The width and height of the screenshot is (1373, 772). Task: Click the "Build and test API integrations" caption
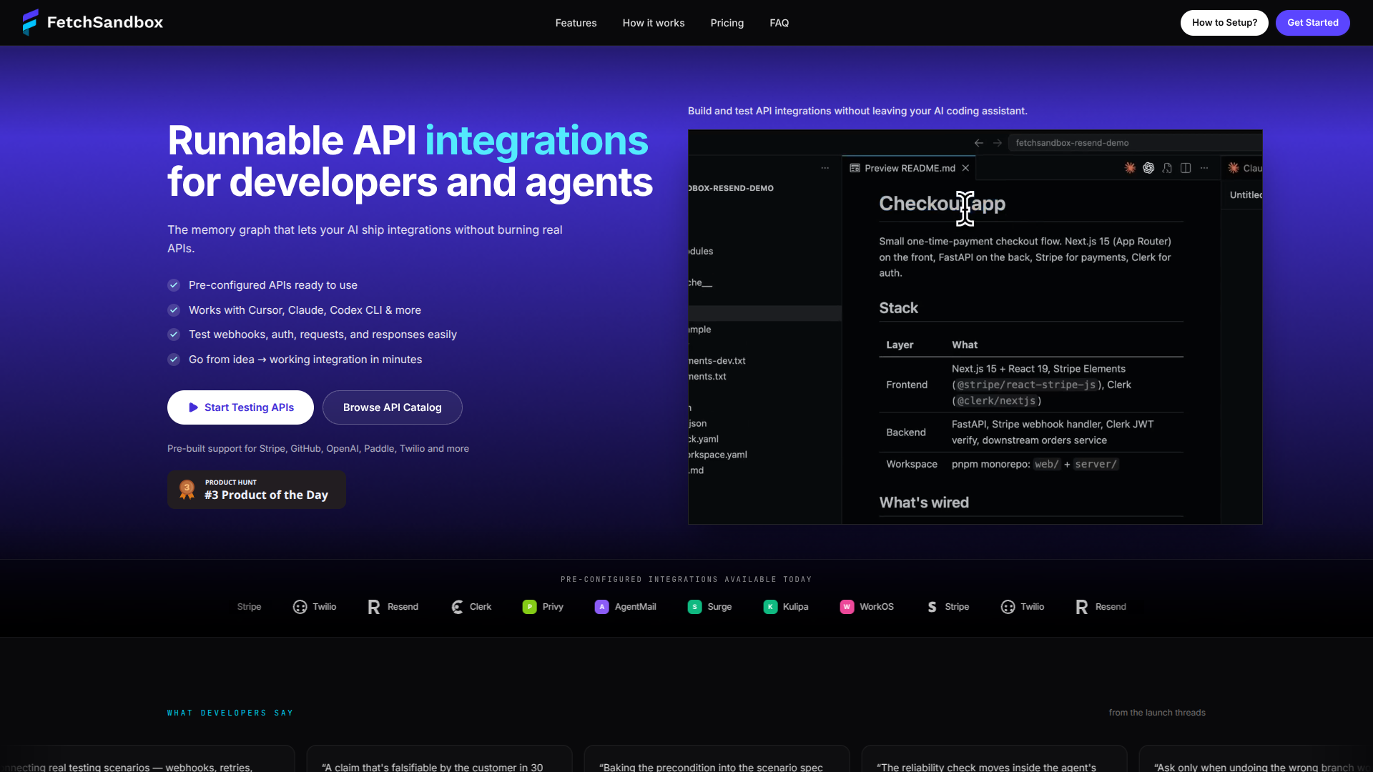857,111
